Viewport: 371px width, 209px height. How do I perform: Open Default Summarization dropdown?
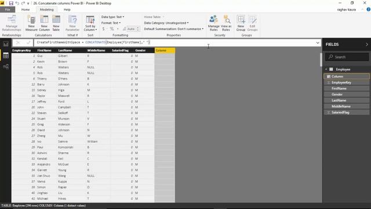pyautogui.click(x=174, y=29)
